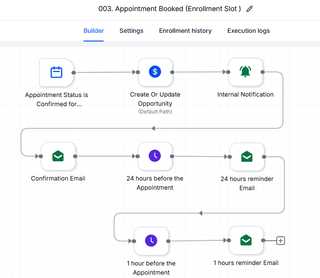Click input port of Confirmation Email node

point(41,156)
